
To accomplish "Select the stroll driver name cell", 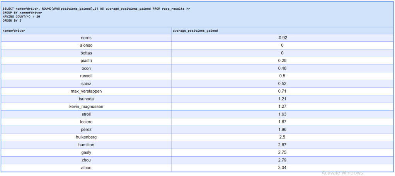I will click(x=86, y=114).
